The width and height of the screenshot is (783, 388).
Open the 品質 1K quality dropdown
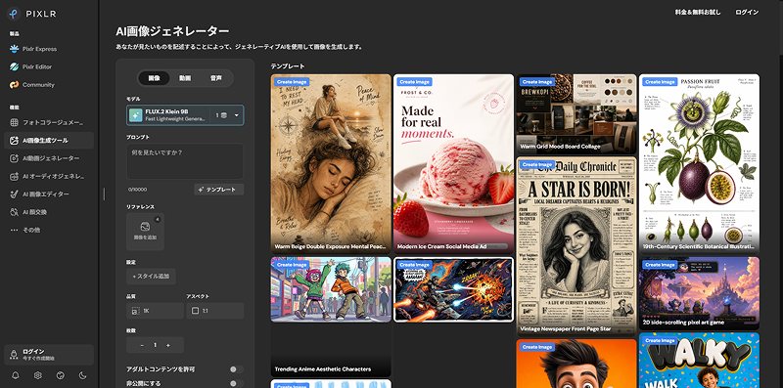(155, 311)
